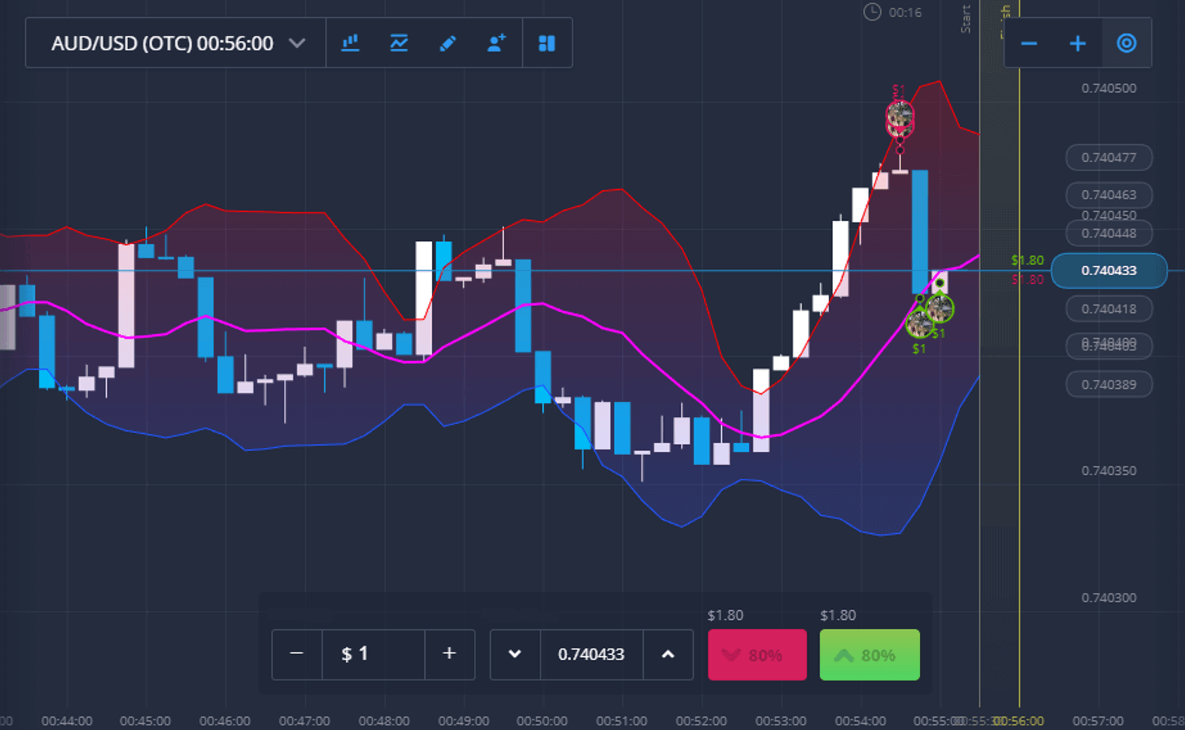1185x730 pixels.
Task: Click the 0.740433 strike price field
Action: click(x=591, y=654)
